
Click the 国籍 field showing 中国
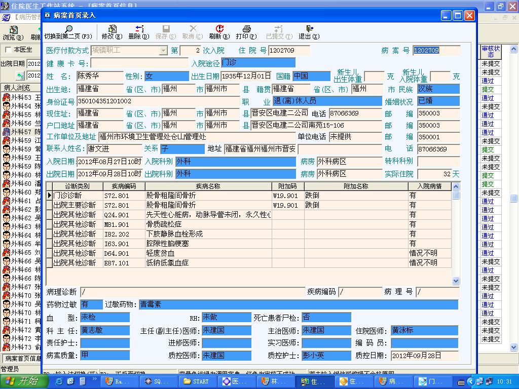(312, 76)
